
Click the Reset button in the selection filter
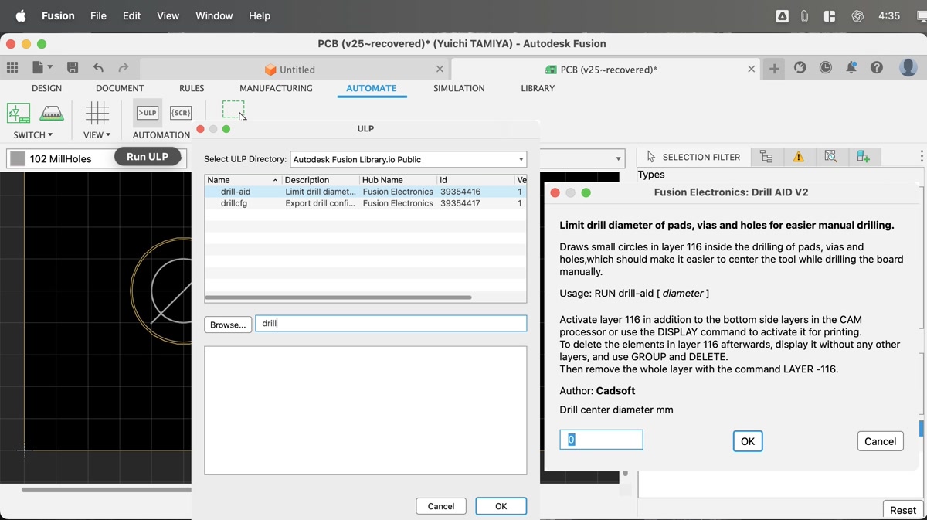(903, 510)
